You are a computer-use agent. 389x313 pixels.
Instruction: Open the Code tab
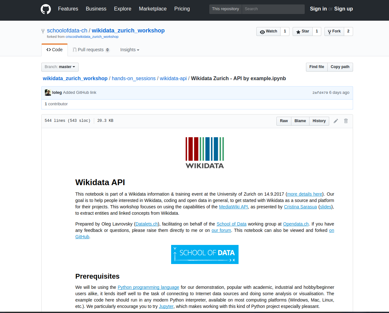point(54,50)
